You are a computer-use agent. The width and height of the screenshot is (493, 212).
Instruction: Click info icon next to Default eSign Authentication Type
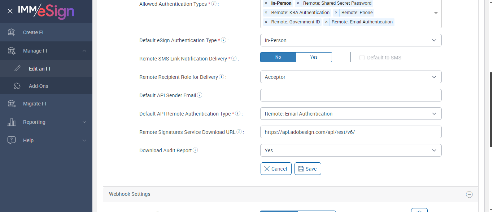(224, 40)
